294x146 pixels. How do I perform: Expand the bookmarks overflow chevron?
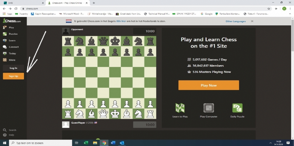290,14
